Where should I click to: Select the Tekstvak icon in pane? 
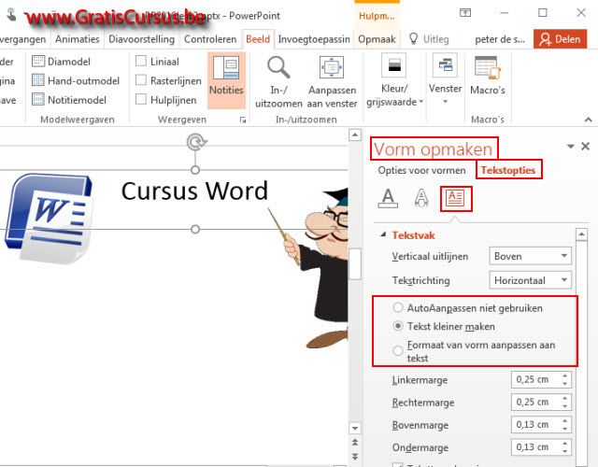pyautogui.click(x=456, y=198)
